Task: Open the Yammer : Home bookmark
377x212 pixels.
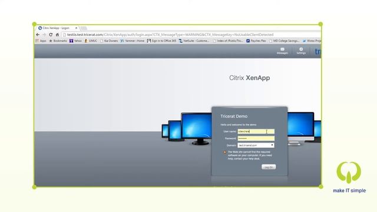Action: tap(132, 41)
